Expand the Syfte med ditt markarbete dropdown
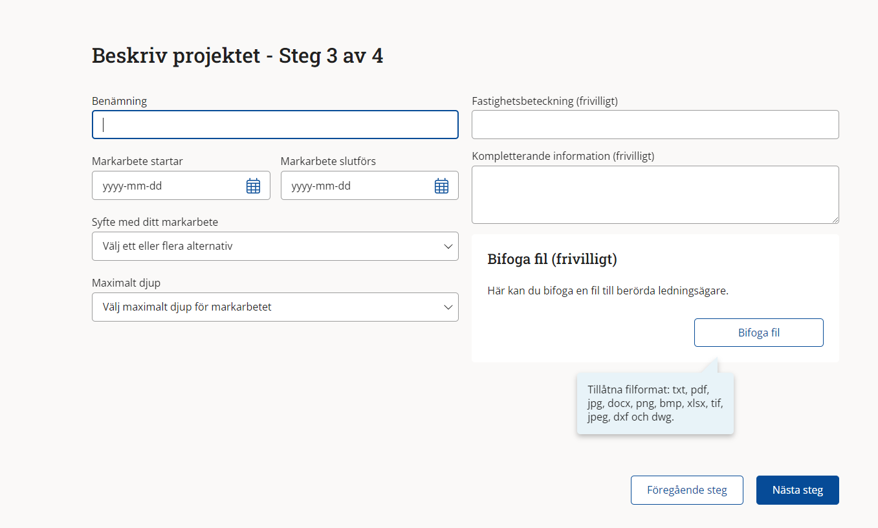Image resolution: width=878 pixels, height=528 pixels. 275,247
